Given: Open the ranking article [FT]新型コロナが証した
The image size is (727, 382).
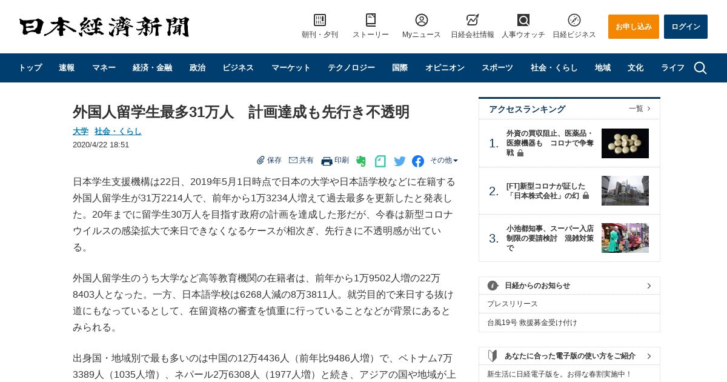Looking at the screenshot, I should pyautogui.click(x=546, y=191).
